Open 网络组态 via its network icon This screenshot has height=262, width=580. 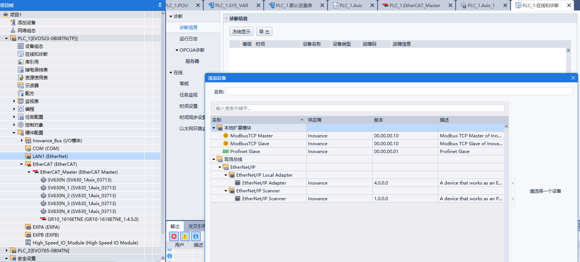[13, 30]
